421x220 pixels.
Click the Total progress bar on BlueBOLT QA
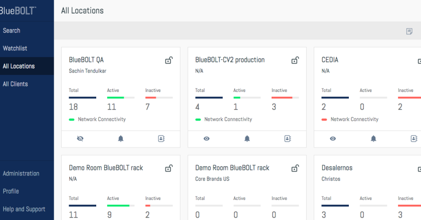click(x=82, y=97)
